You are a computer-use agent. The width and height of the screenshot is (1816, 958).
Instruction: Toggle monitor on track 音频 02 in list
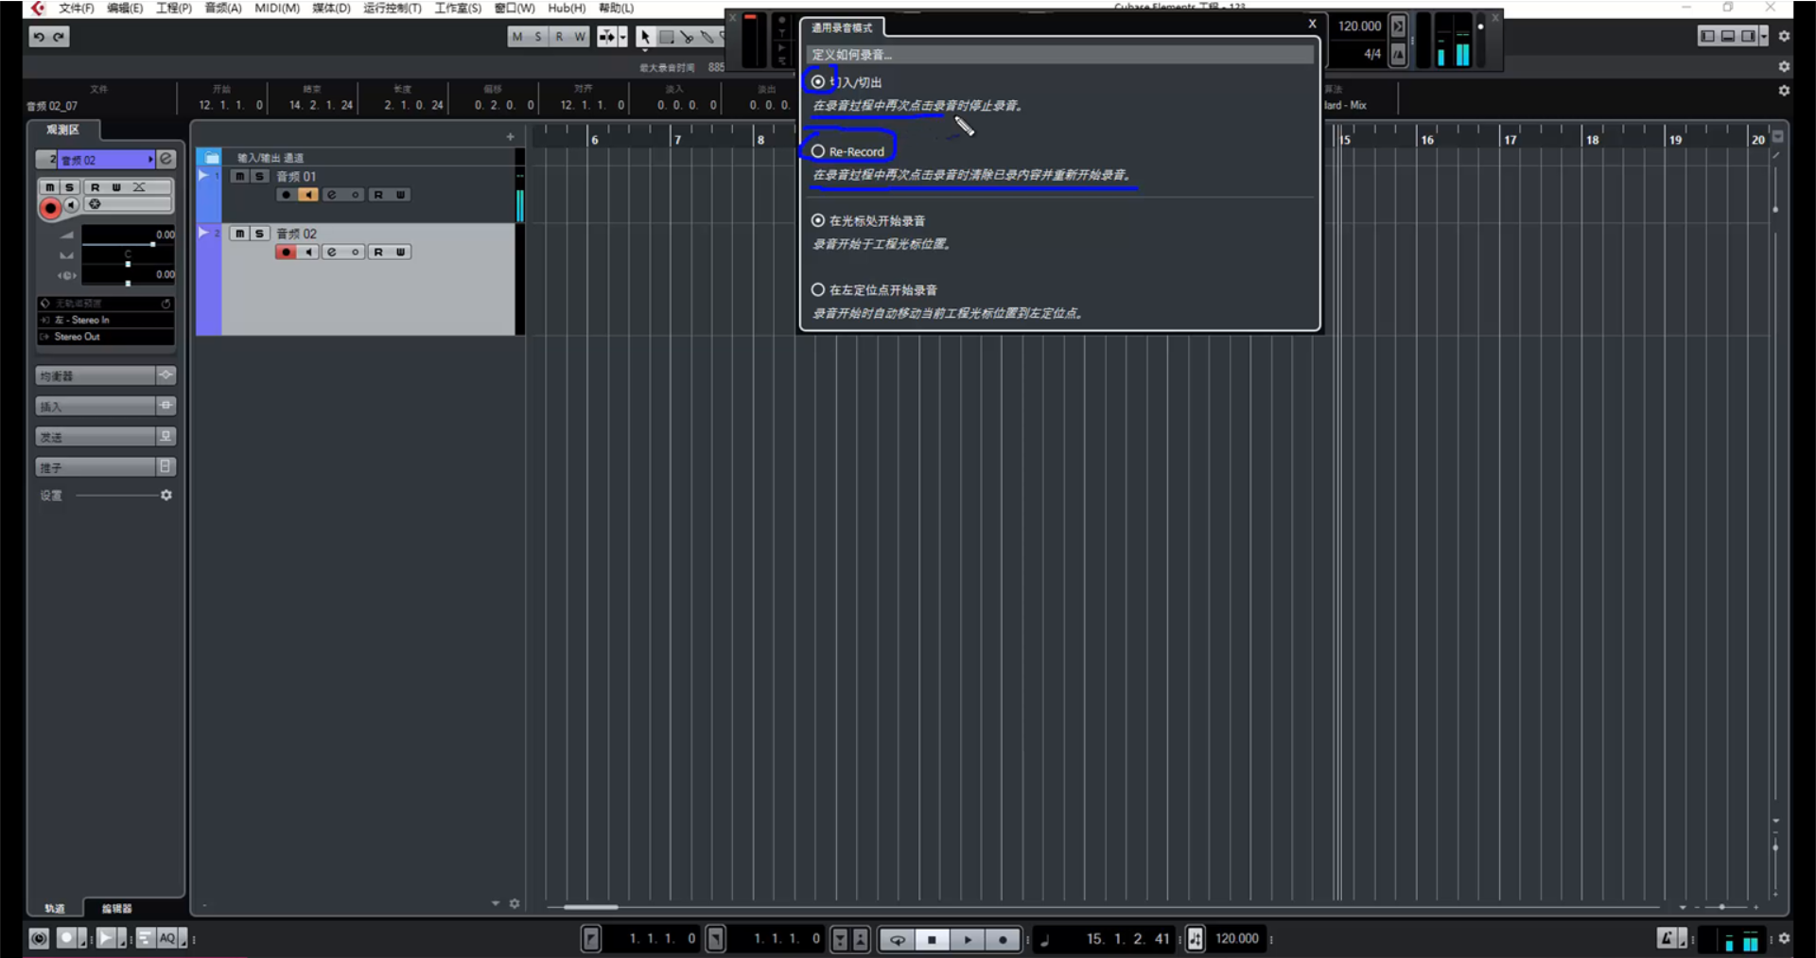click(308, 253)
